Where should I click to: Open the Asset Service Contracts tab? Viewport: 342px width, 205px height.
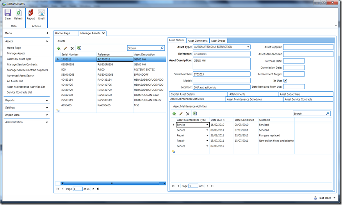tap(308, 99)
